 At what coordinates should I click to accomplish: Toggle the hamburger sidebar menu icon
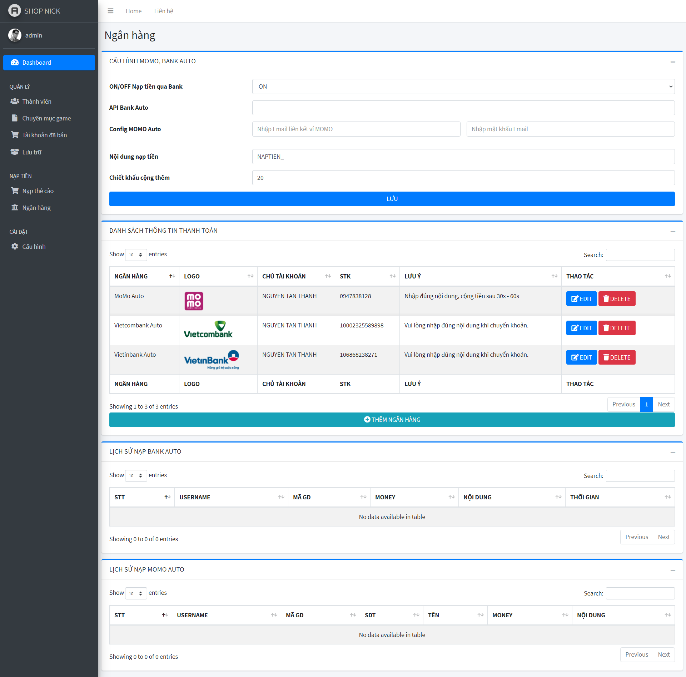(x=110, y=11)
